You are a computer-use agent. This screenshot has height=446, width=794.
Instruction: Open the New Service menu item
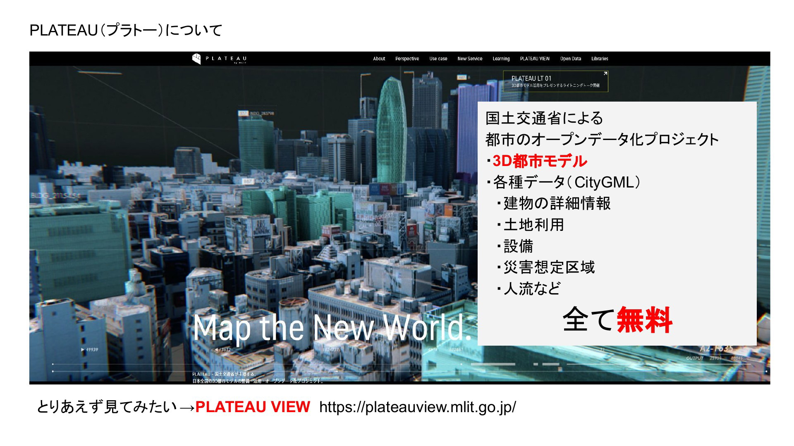coord(470,59)
